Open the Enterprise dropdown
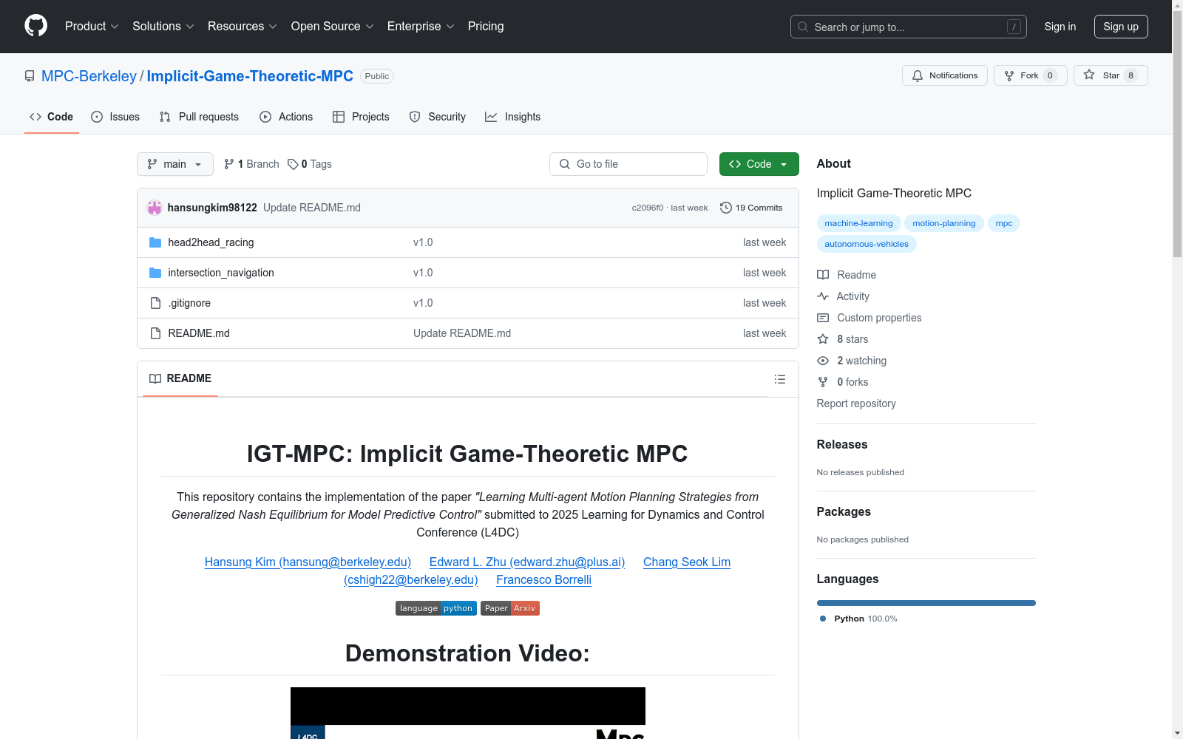The image size is (1183, 739). [x=421, y=27]
